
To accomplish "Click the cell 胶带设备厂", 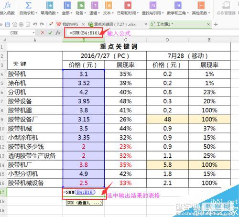I will [35, 119].
